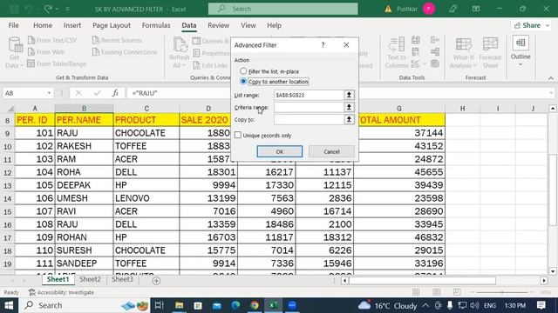Select Filter the list, in-place radio button
The image size is (558, 313).
pyautogui.click(x=243, y=71)
